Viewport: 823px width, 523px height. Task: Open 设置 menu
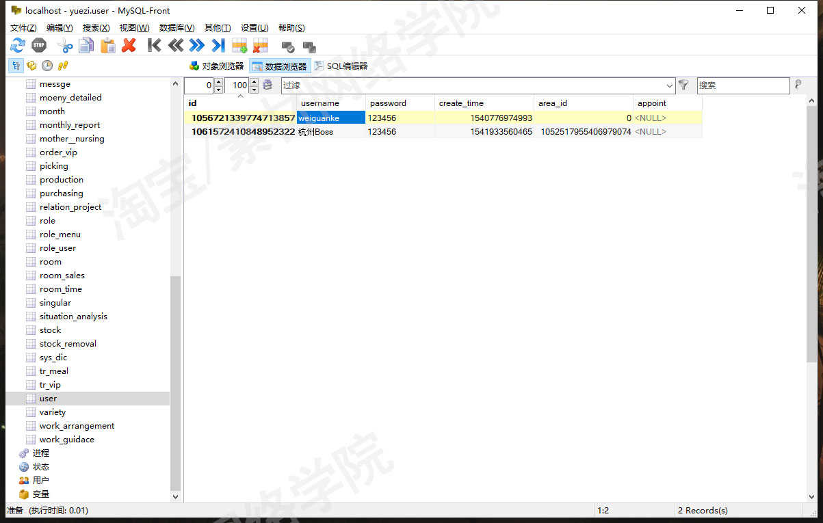[254, 27]
